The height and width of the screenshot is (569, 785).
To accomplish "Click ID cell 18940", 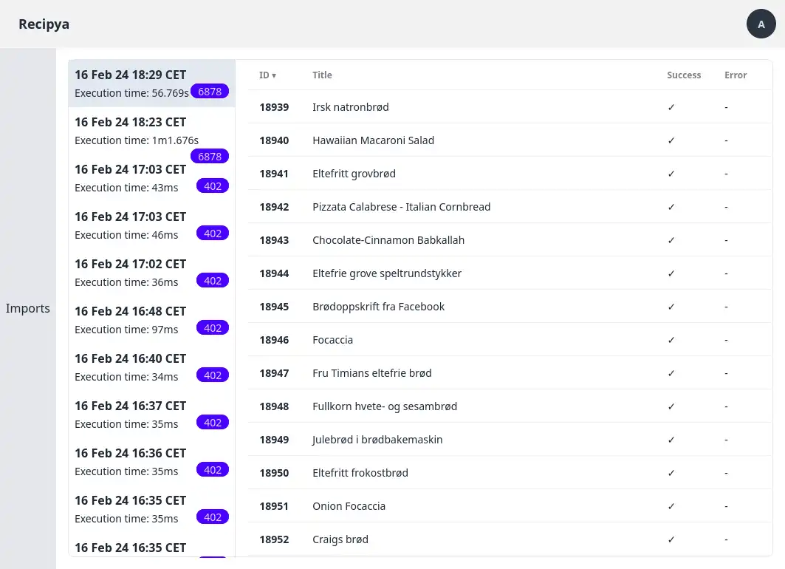I will coord(274,140).
